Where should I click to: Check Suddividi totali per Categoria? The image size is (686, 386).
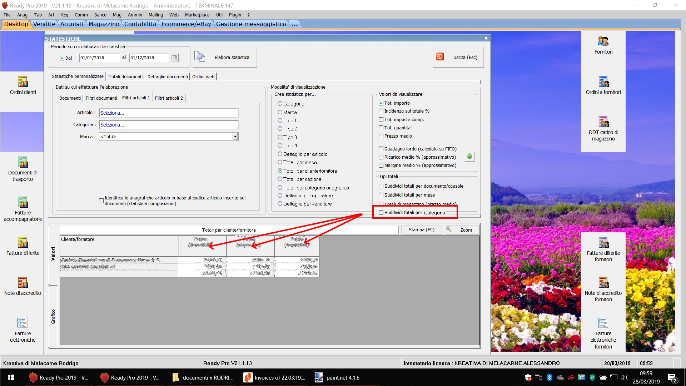tap(381, 213)
